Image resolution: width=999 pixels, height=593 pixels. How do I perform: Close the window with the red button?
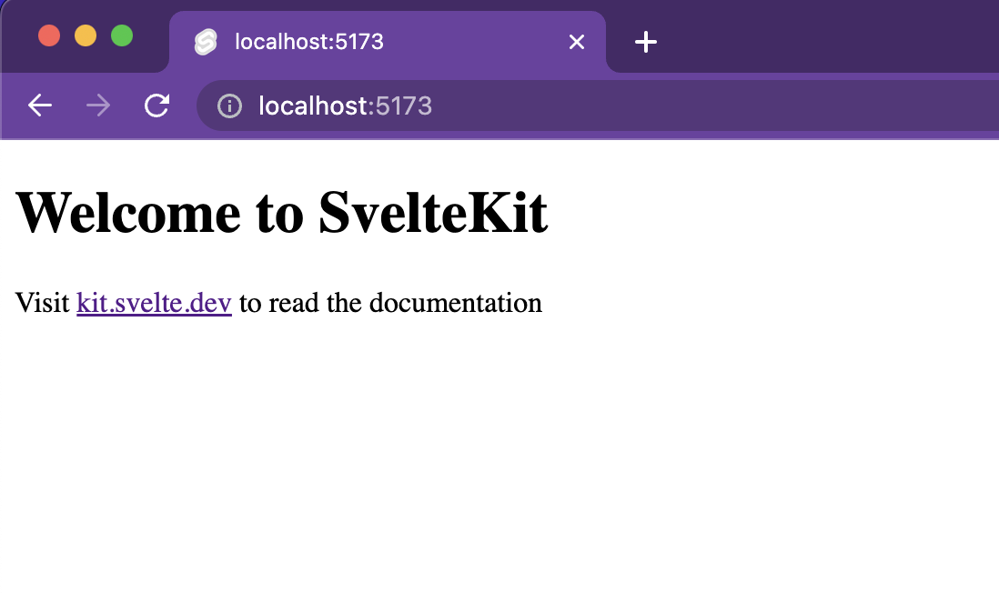point(49,35)
